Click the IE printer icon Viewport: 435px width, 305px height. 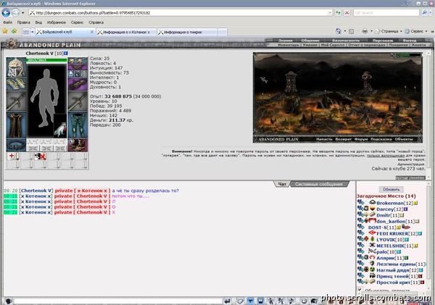365,31
